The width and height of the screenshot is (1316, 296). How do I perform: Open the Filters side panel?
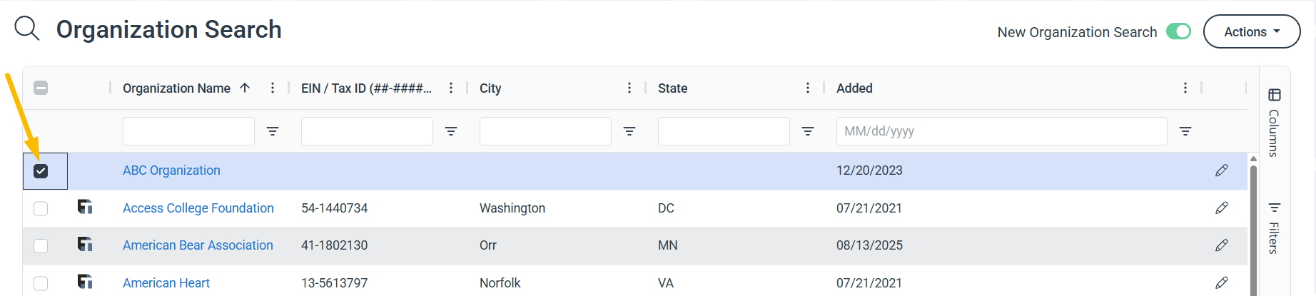[x=1274, y=228]
